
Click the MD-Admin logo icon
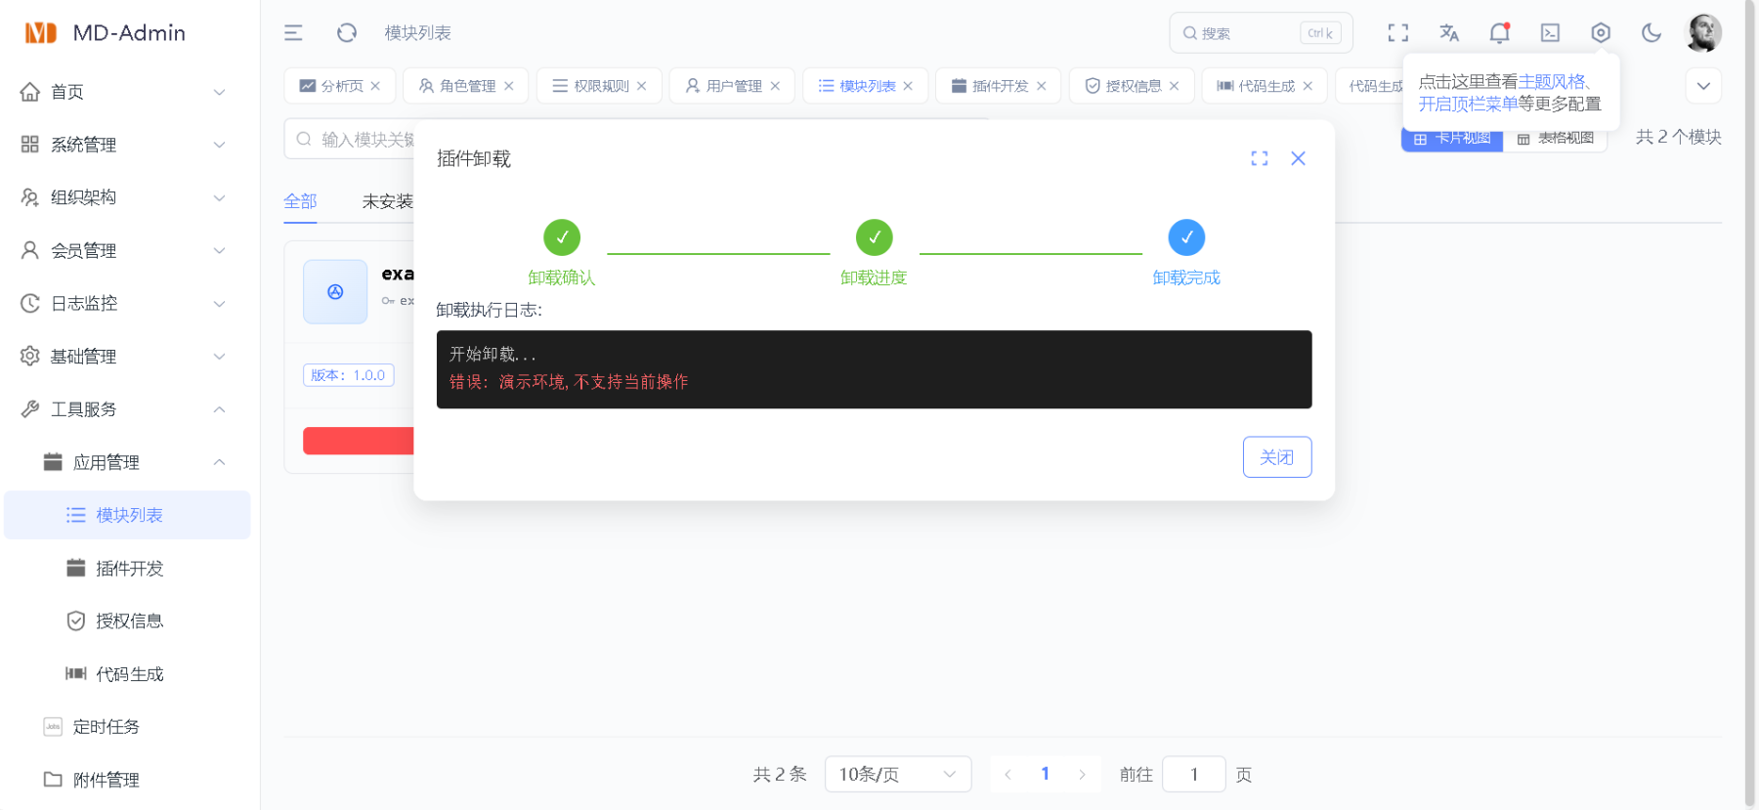click(x=41, y=33)
